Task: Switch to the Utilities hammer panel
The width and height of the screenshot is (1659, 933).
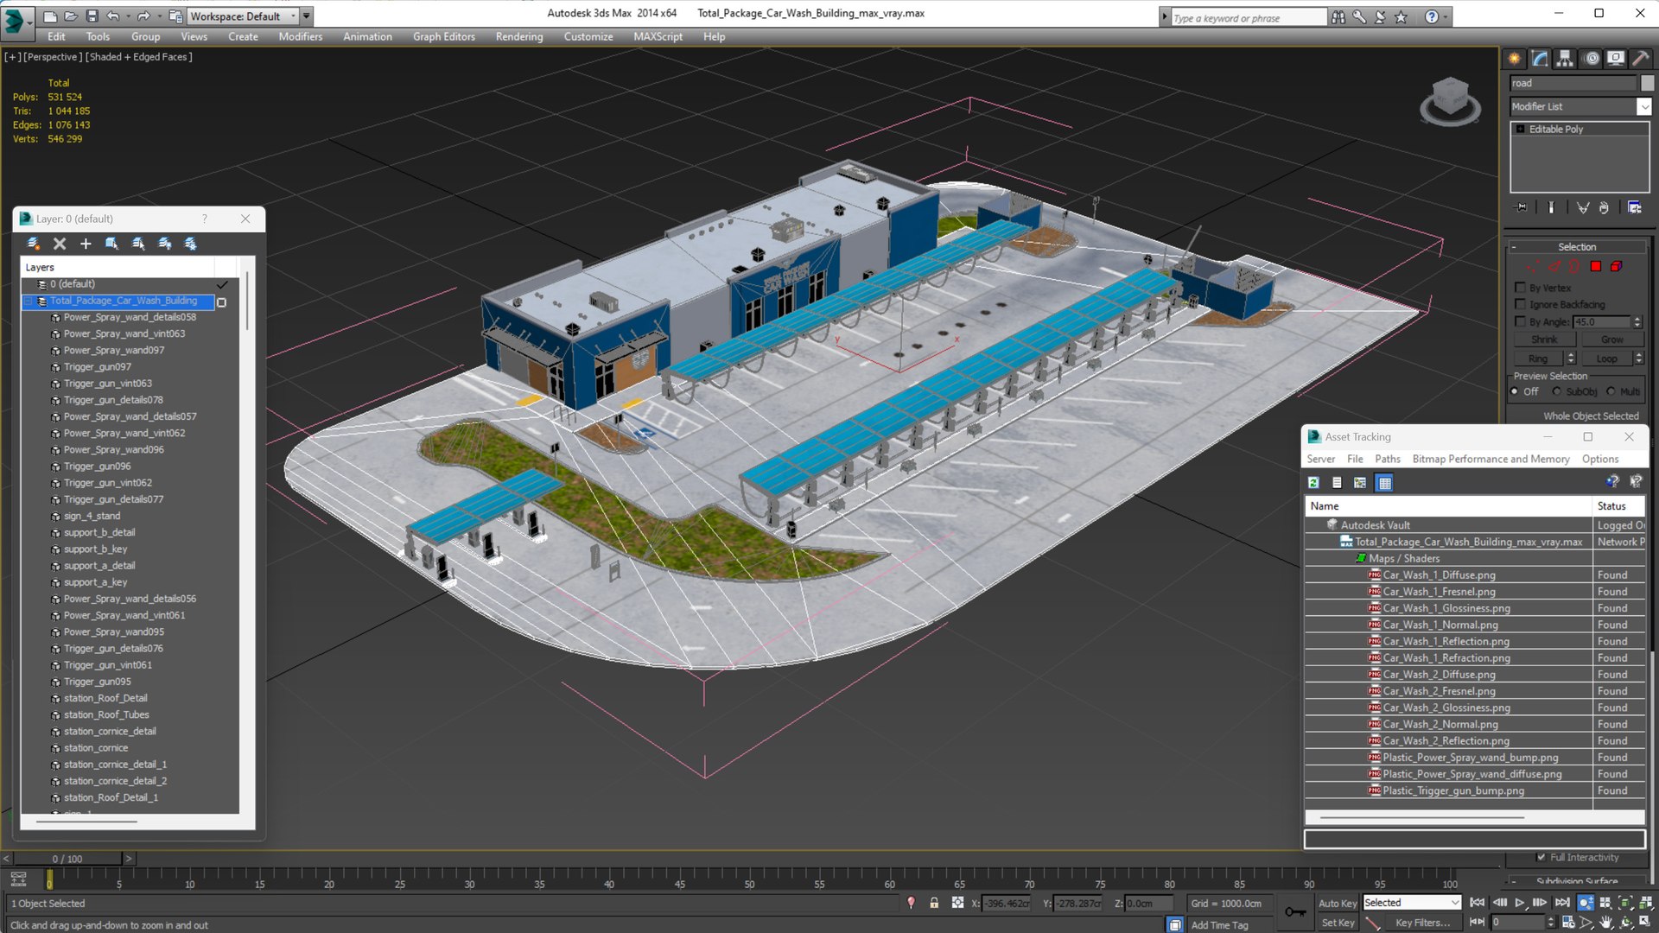Action: point(1640,59)
